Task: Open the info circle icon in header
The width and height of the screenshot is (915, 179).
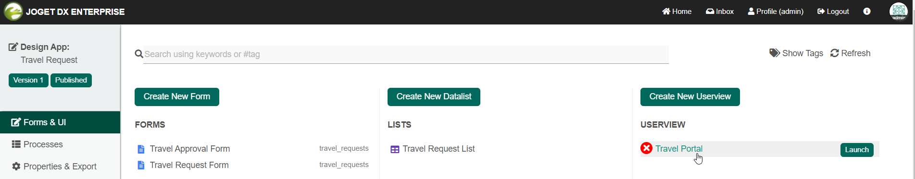Action: 867,12
